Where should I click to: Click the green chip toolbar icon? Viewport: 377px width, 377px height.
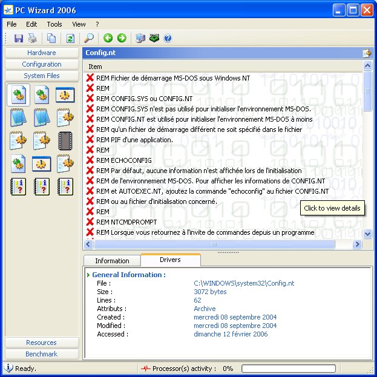(x=154, y=38)
